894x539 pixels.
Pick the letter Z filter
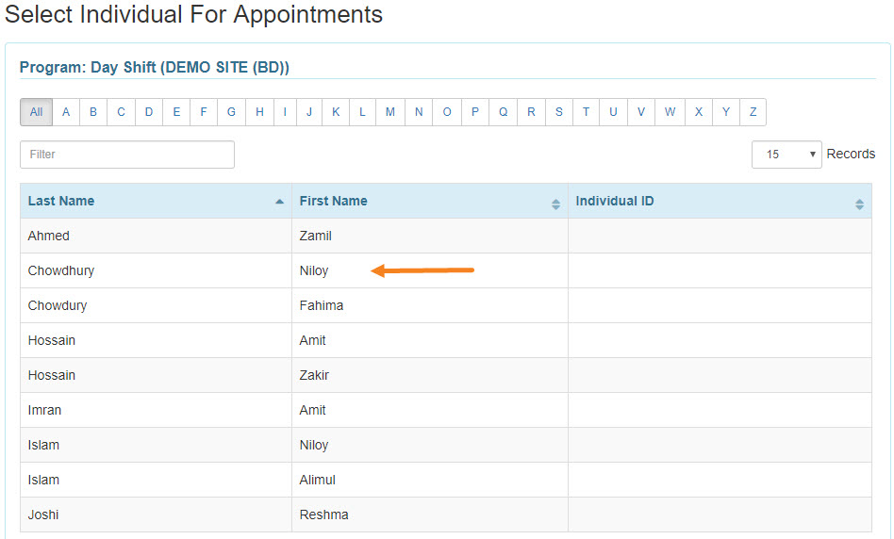pyautogui.click(x=753, y=112)
